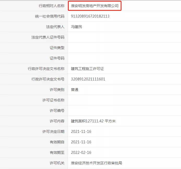Click the label 行政许可决定文书名称
The image size is (181, 169).
[x=46, y=69]
